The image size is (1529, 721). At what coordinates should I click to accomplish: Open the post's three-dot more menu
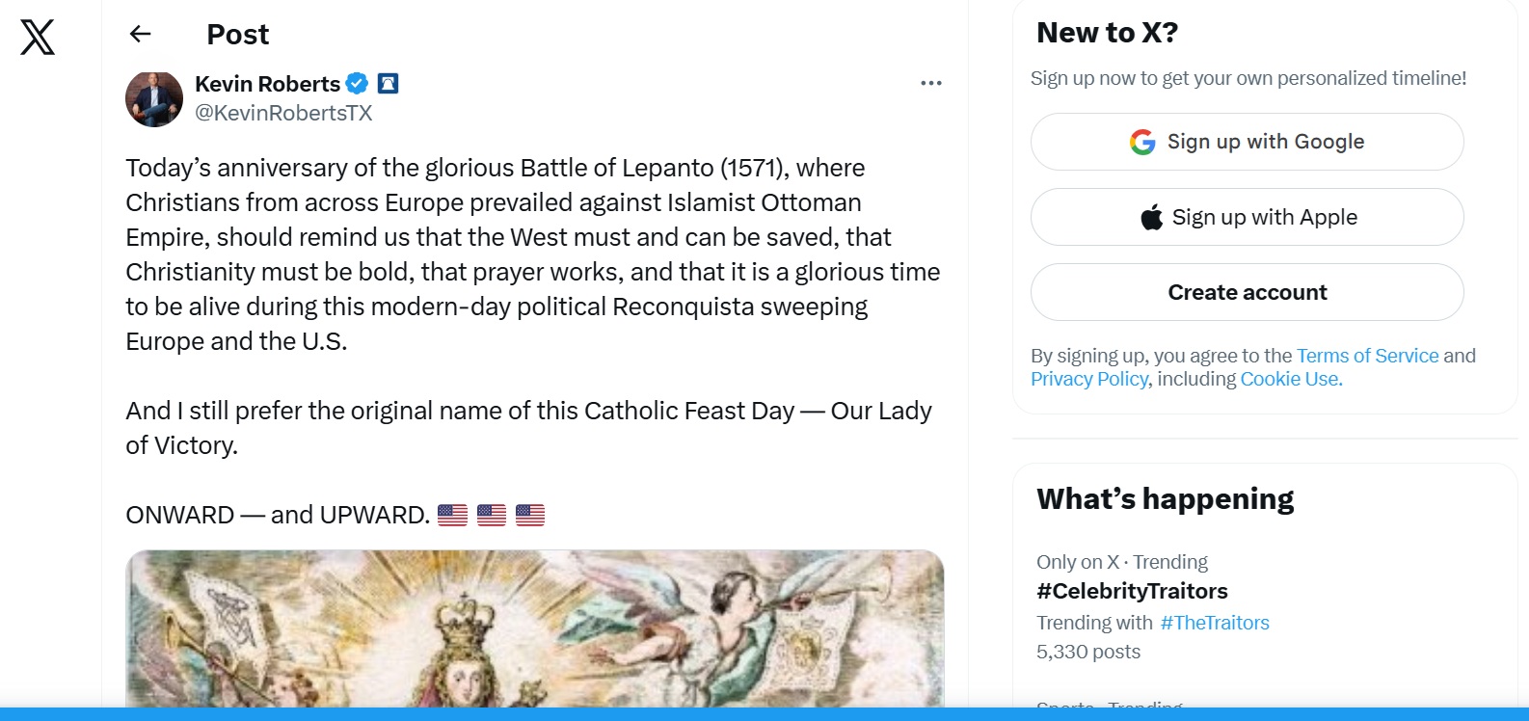pos(930,84)
